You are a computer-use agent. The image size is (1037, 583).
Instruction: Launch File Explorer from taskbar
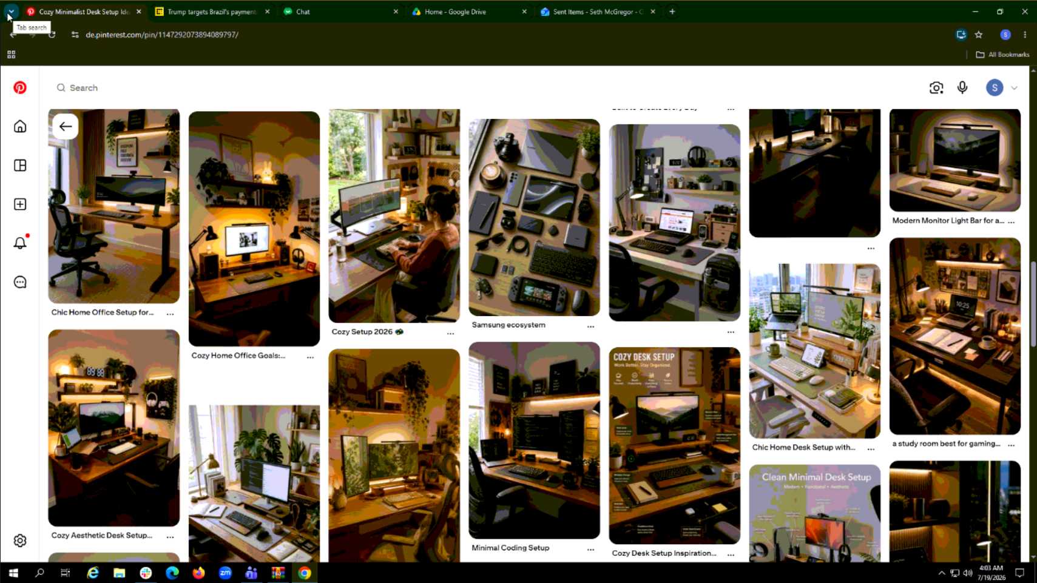(x=119, y=573)
